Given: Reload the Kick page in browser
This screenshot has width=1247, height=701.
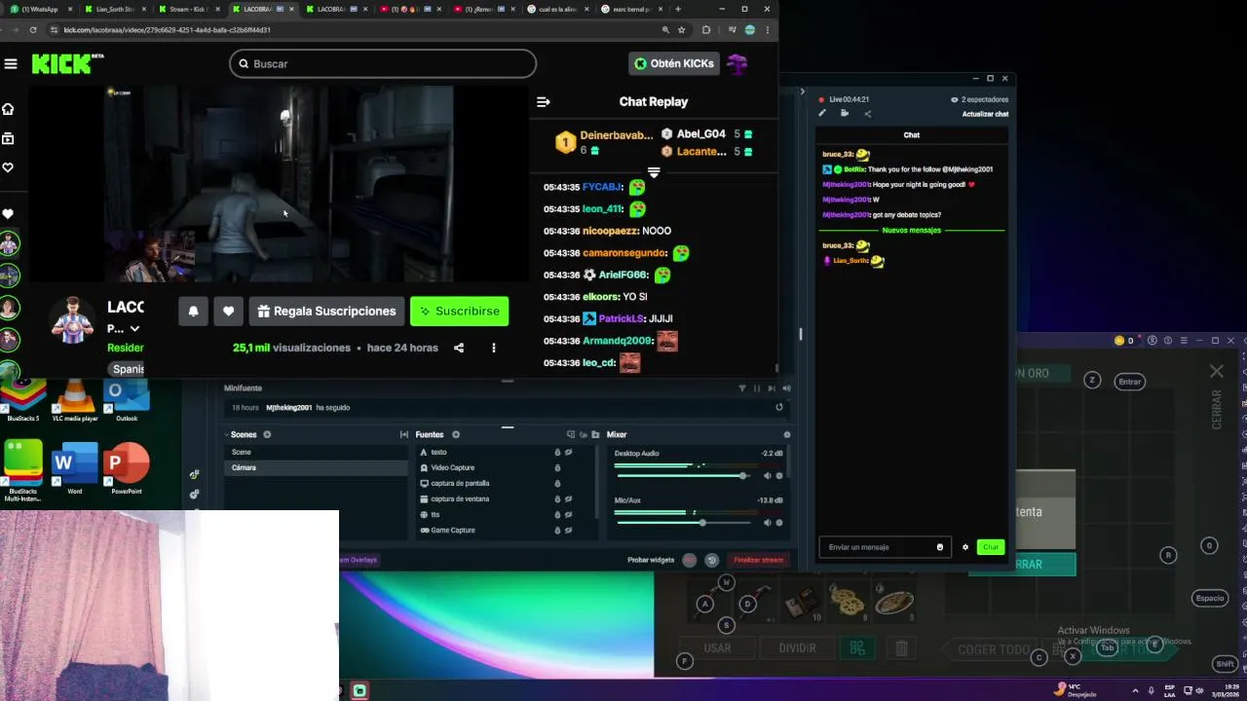Looking at the screenshot, I should point(32,30).
